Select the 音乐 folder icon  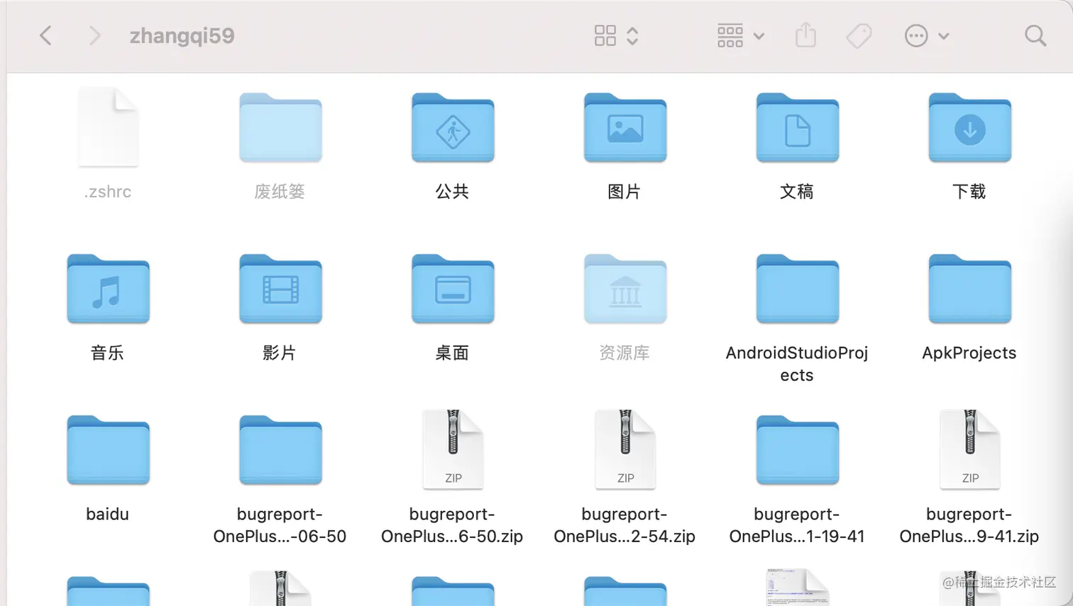click(x=108, y=289)
